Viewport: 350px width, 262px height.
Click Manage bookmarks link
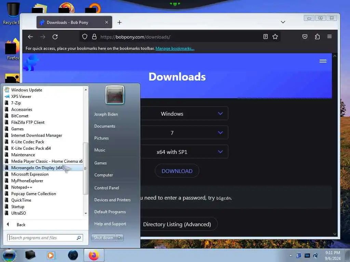point(175,48)
